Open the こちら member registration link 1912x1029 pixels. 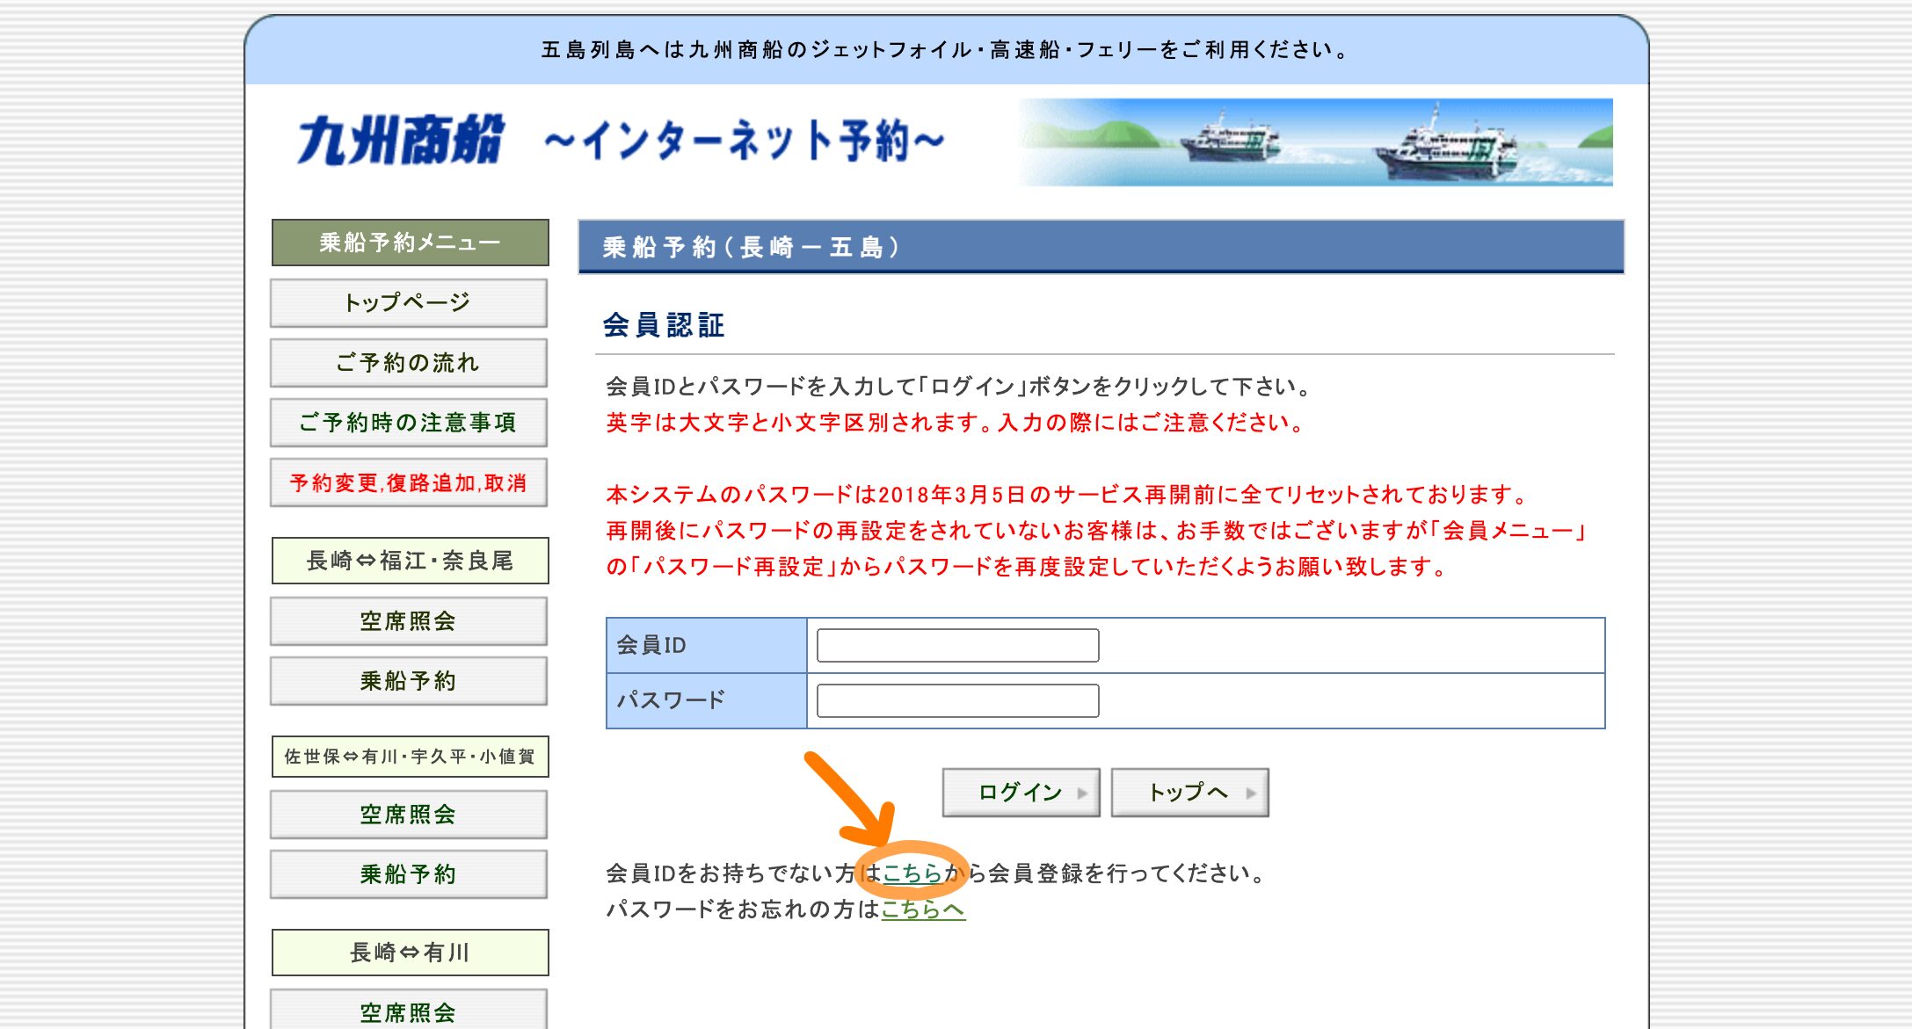pyautogui.click(x=912, y=873)
